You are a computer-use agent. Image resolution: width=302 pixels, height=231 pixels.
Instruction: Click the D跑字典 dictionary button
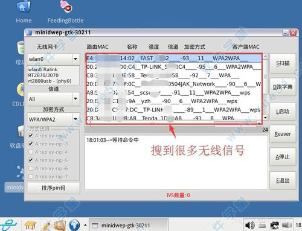tap(283, 87)
